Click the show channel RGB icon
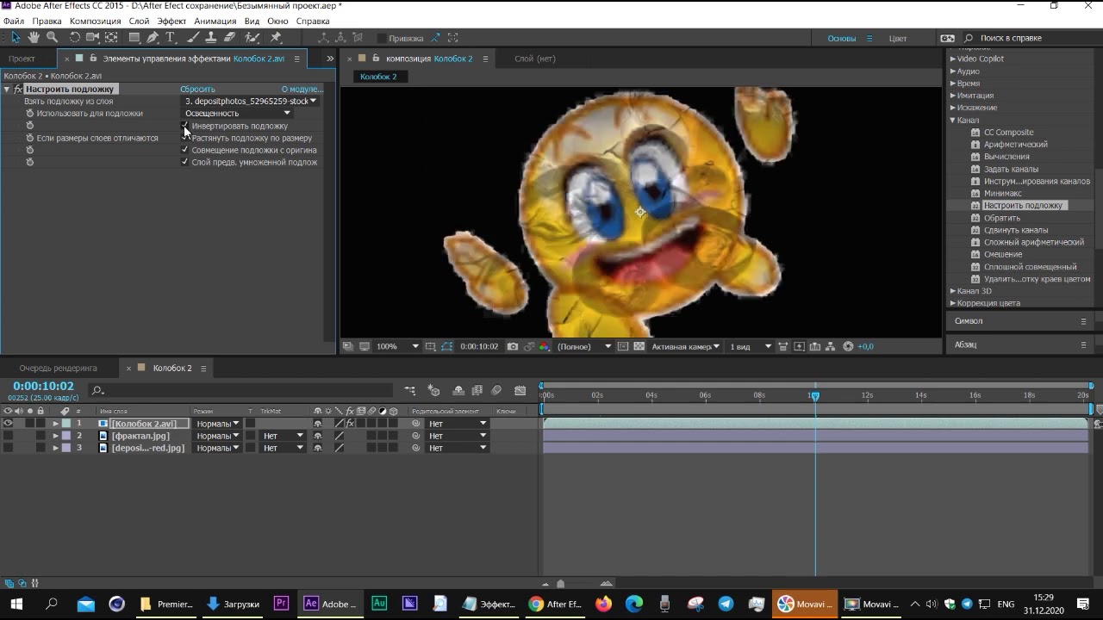1103x620 pixels. click(x=544, y=346)
